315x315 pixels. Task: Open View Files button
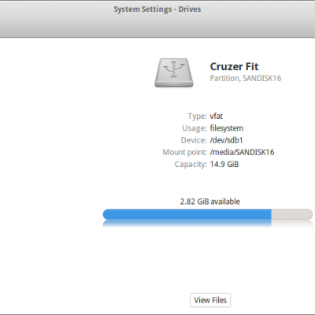(210, 300)
